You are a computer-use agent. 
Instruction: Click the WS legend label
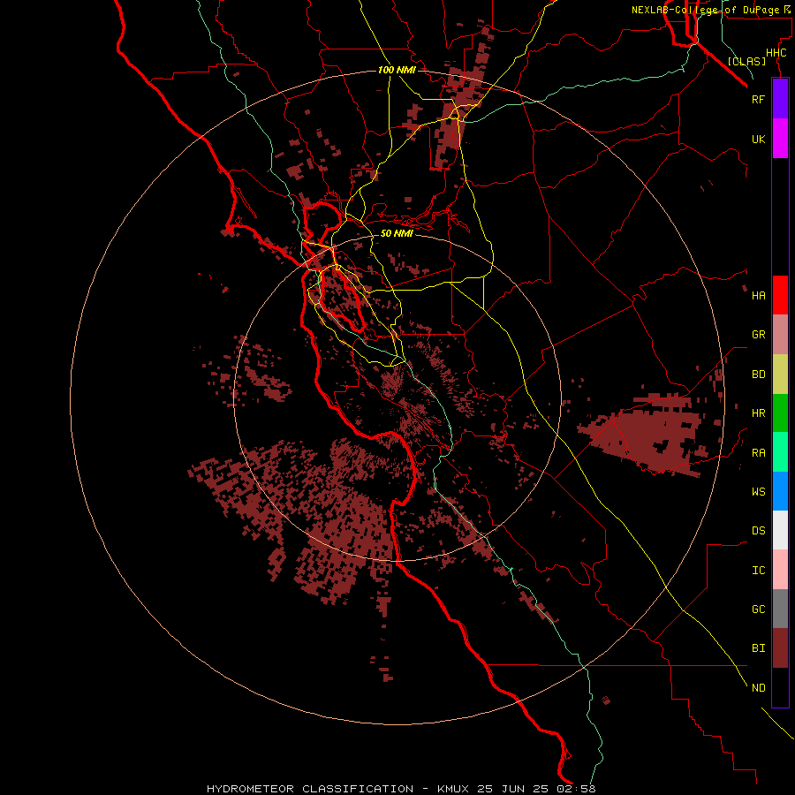click(759, 491)
